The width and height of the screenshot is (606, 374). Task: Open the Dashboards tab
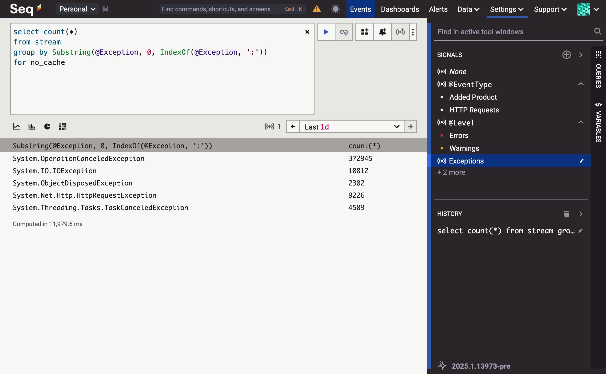coord(400,9)
